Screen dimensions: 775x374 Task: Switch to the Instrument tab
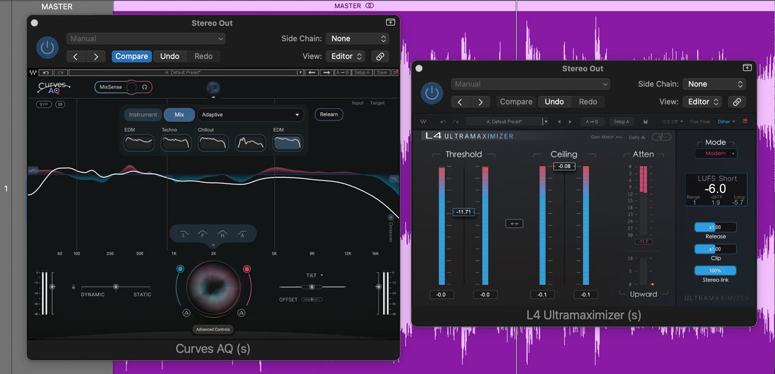point(143,114)
